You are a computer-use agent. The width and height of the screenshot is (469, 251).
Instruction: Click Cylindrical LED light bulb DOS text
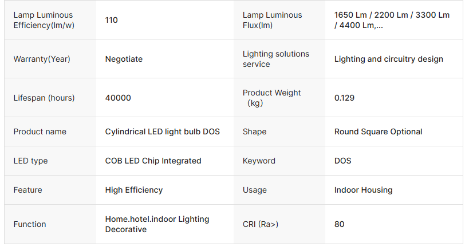pos(162,132)
